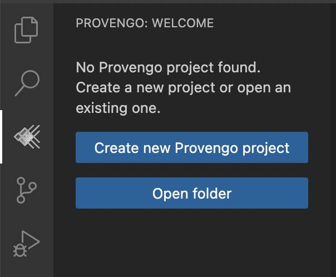Open the Explorer files icon
Viewport: 336px width, 277px height.
coord(27,29)
